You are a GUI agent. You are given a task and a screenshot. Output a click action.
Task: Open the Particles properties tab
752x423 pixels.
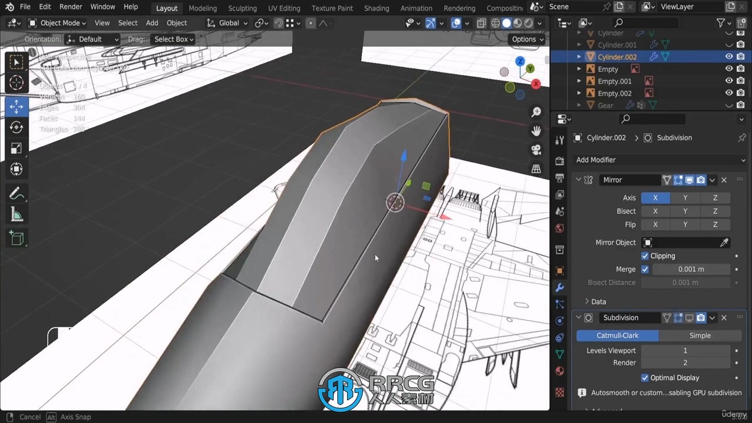tap(559, 304)
